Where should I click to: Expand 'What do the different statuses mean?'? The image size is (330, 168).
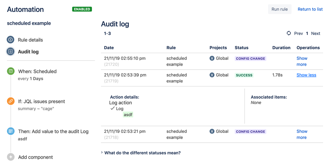(142, 153)
